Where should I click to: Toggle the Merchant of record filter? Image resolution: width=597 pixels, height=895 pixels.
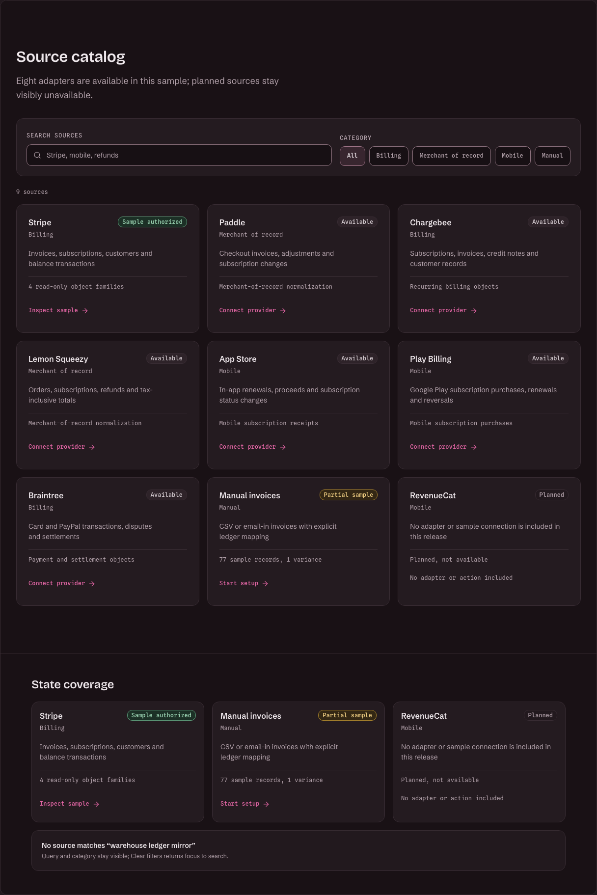(452, 156)
